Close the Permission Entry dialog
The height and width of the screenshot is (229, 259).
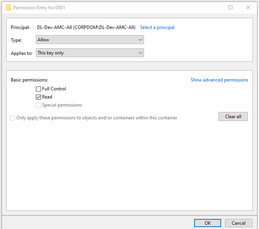click(248, 7)
